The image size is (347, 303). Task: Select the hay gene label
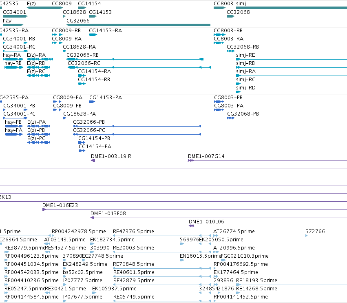(x=7, y=20)
